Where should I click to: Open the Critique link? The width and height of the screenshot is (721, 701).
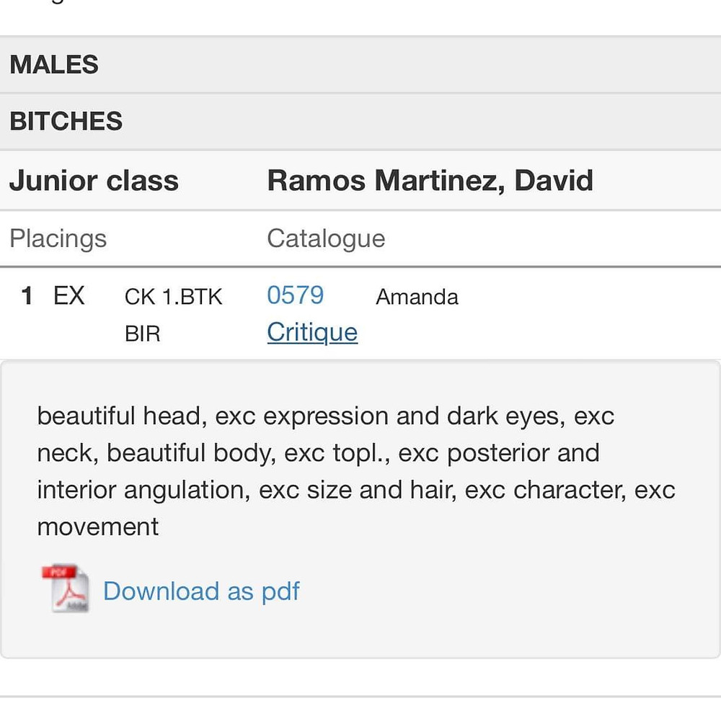tap(312, 333)
